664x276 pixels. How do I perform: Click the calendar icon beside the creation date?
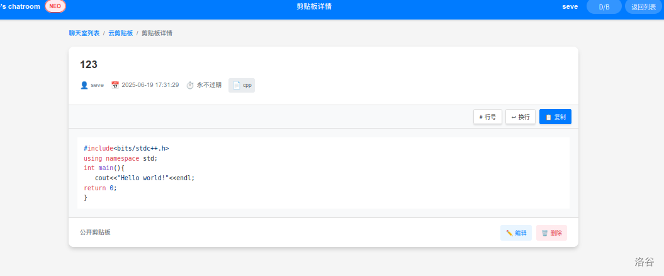(115, 85)
